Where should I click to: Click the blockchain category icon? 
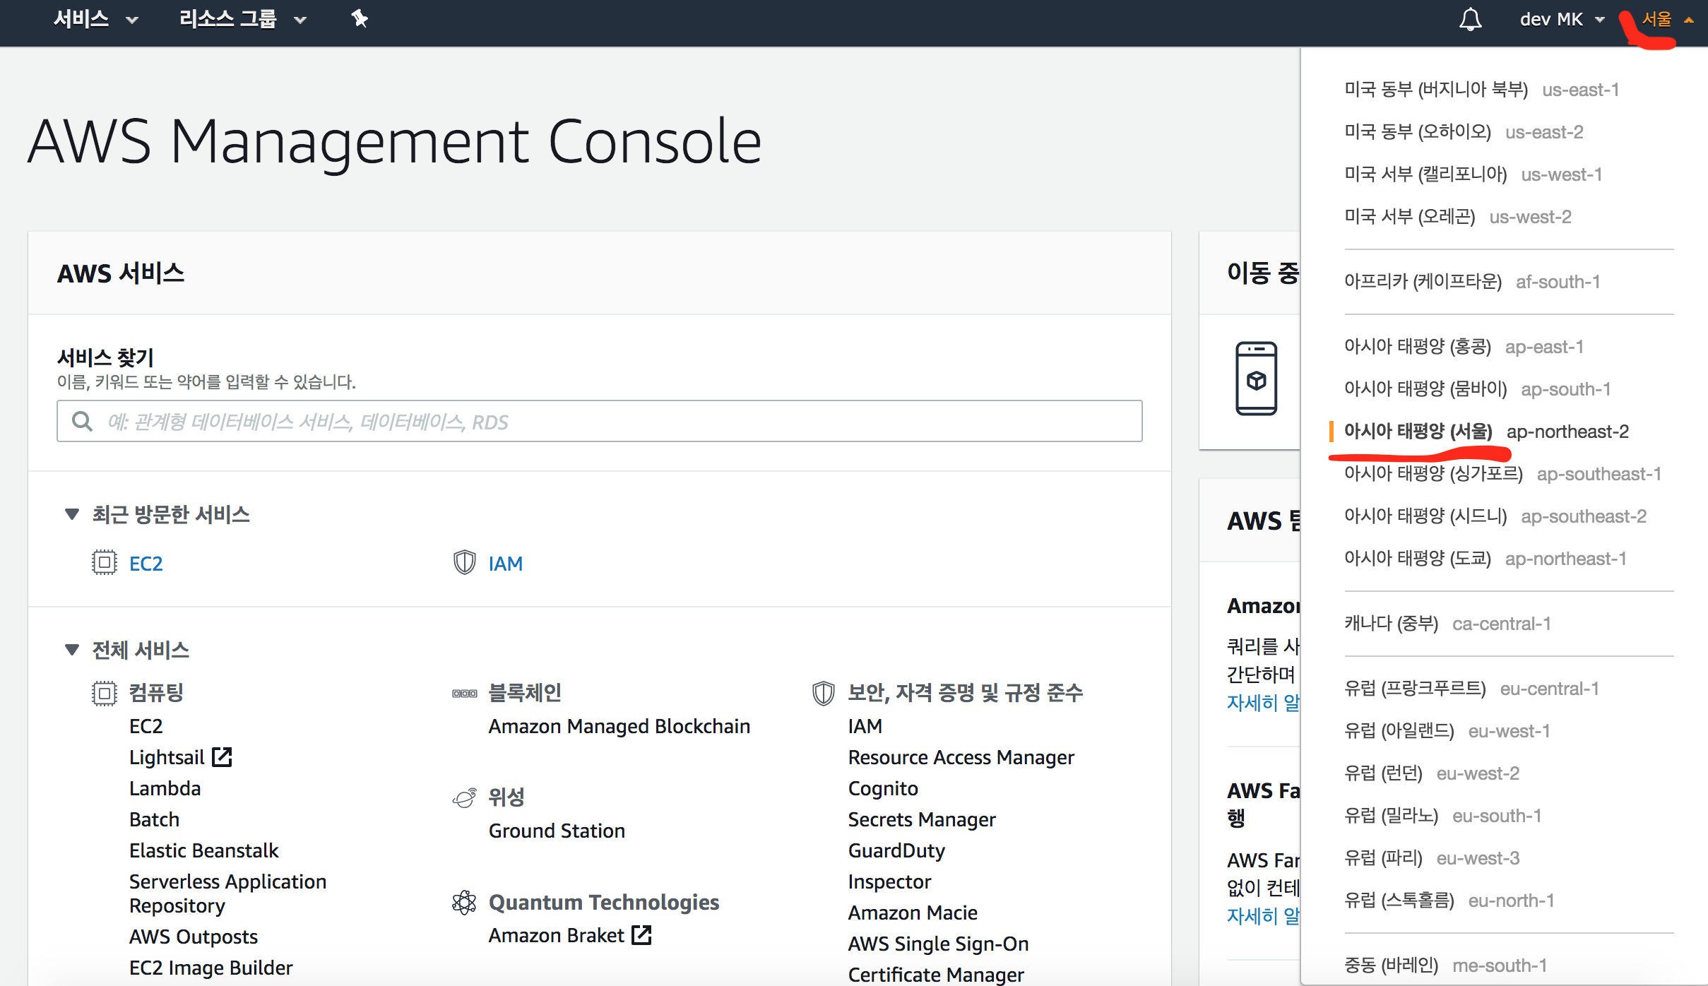(464, 693)
